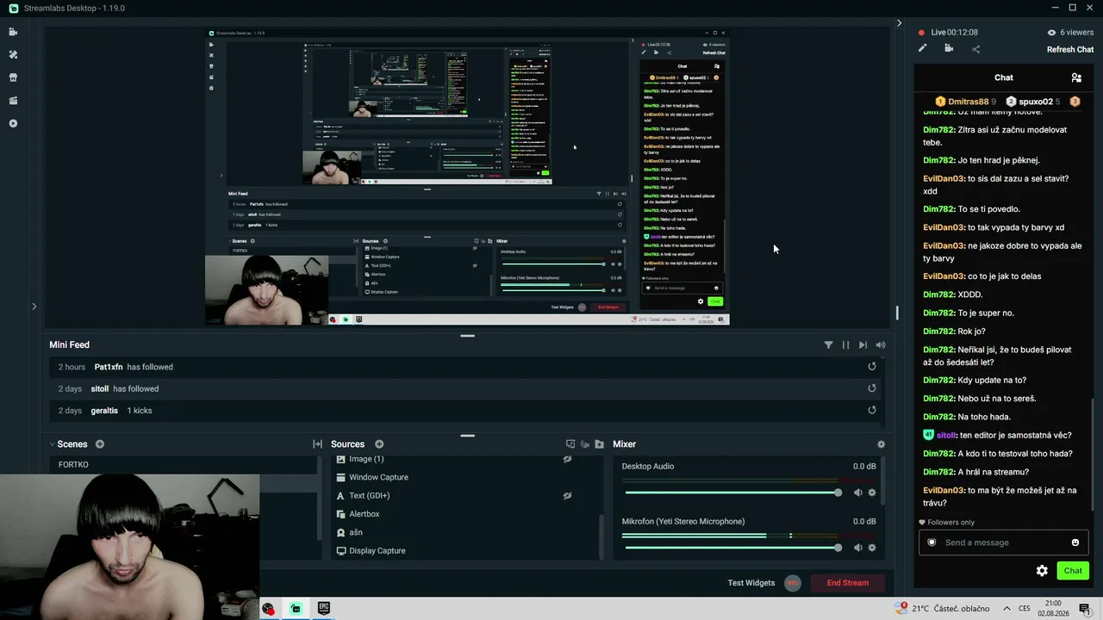Open the Windows notification center icon

click(1085, 608)
